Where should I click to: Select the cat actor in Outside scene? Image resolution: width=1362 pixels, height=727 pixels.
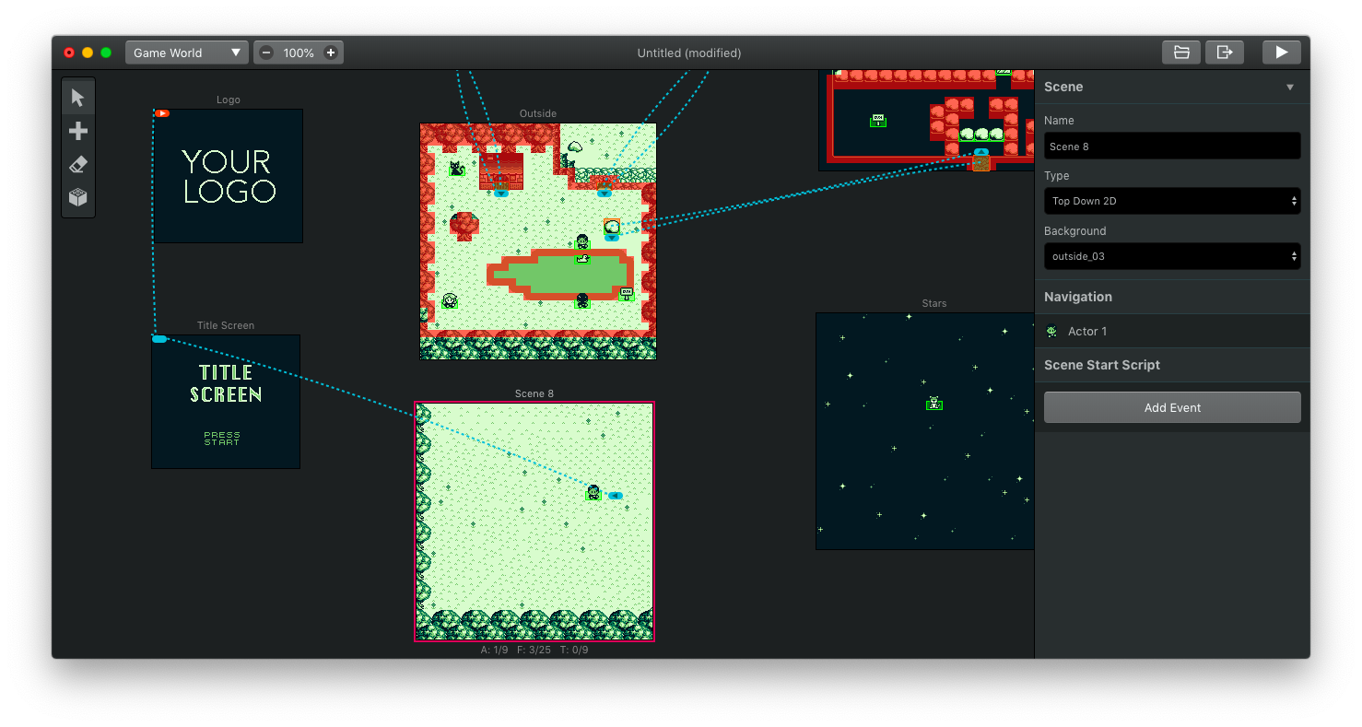tap(456, 169)
